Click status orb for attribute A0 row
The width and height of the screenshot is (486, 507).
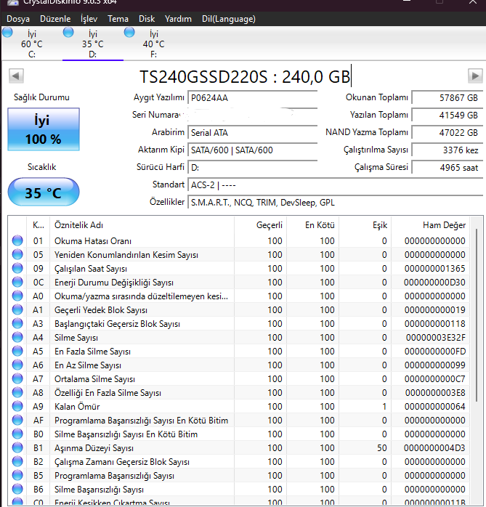click(17, 296)
